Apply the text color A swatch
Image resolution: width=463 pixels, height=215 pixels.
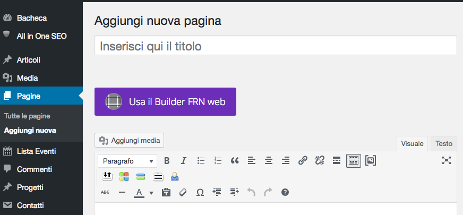[x=139, y=193]
